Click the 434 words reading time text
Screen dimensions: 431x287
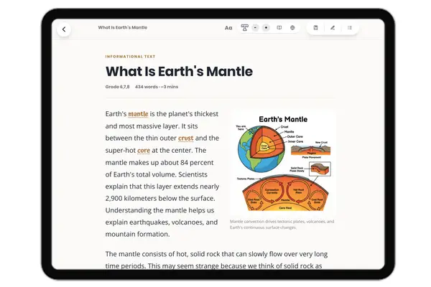click(x=157, y=87)
